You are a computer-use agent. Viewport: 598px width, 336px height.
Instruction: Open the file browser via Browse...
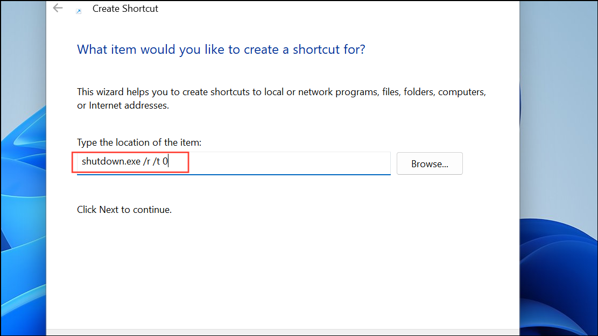[x=429, y=163]
